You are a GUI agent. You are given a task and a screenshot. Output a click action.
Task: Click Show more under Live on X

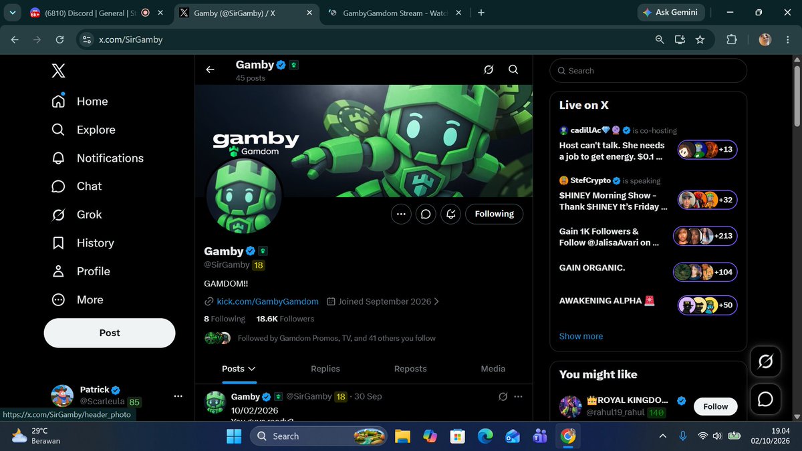tap(581, 336)
